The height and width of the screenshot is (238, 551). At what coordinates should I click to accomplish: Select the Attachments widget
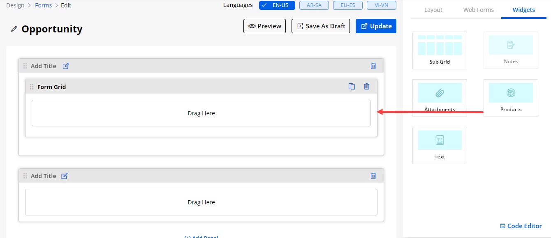point(440,98)
